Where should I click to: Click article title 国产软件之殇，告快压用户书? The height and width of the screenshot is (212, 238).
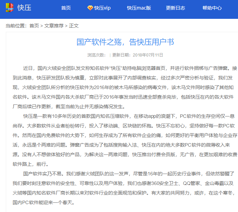pyautogui.click(x=125, y=42)
